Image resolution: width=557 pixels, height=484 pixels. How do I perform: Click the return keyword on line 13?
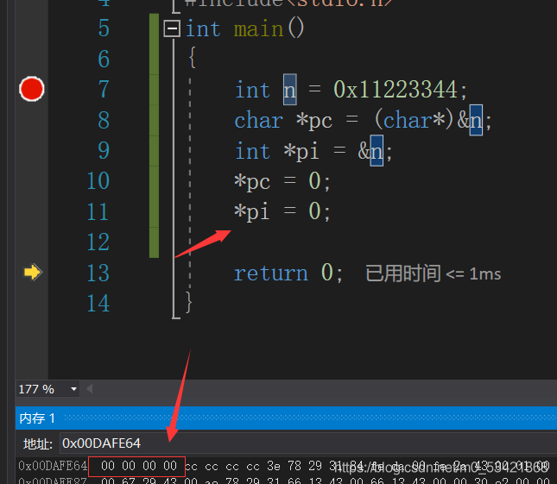pyautogui.click(x=270, y=273)
